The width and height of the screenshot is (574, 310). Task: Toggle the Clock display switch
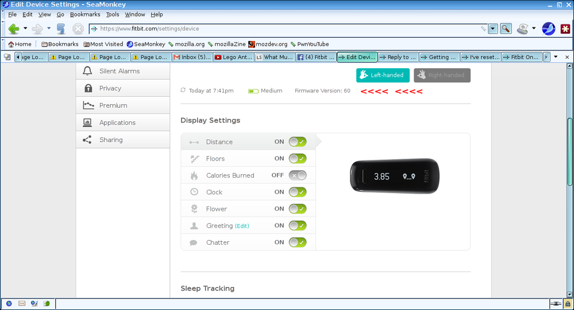click(297, 192)
